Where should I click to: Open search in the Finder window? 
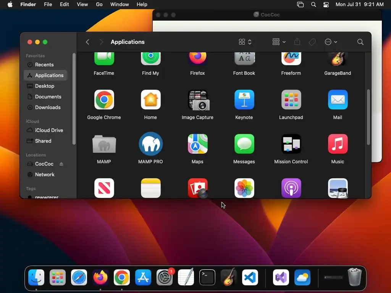click(x=360, y=42)
